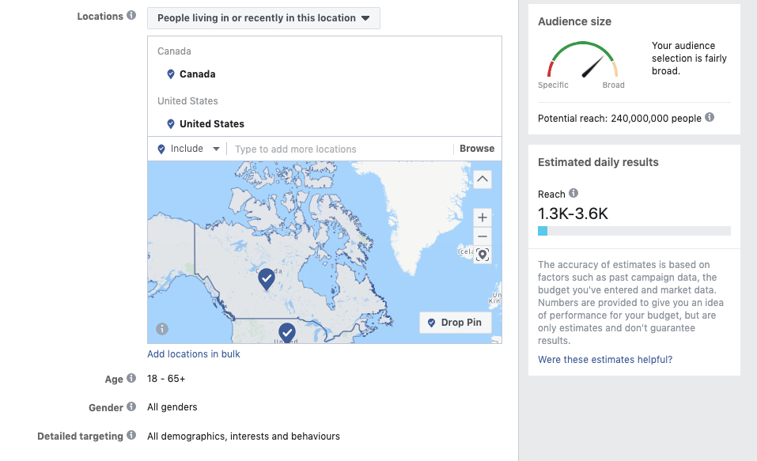
Task: Click the Potential reach info icon
Action: point(710,117)
